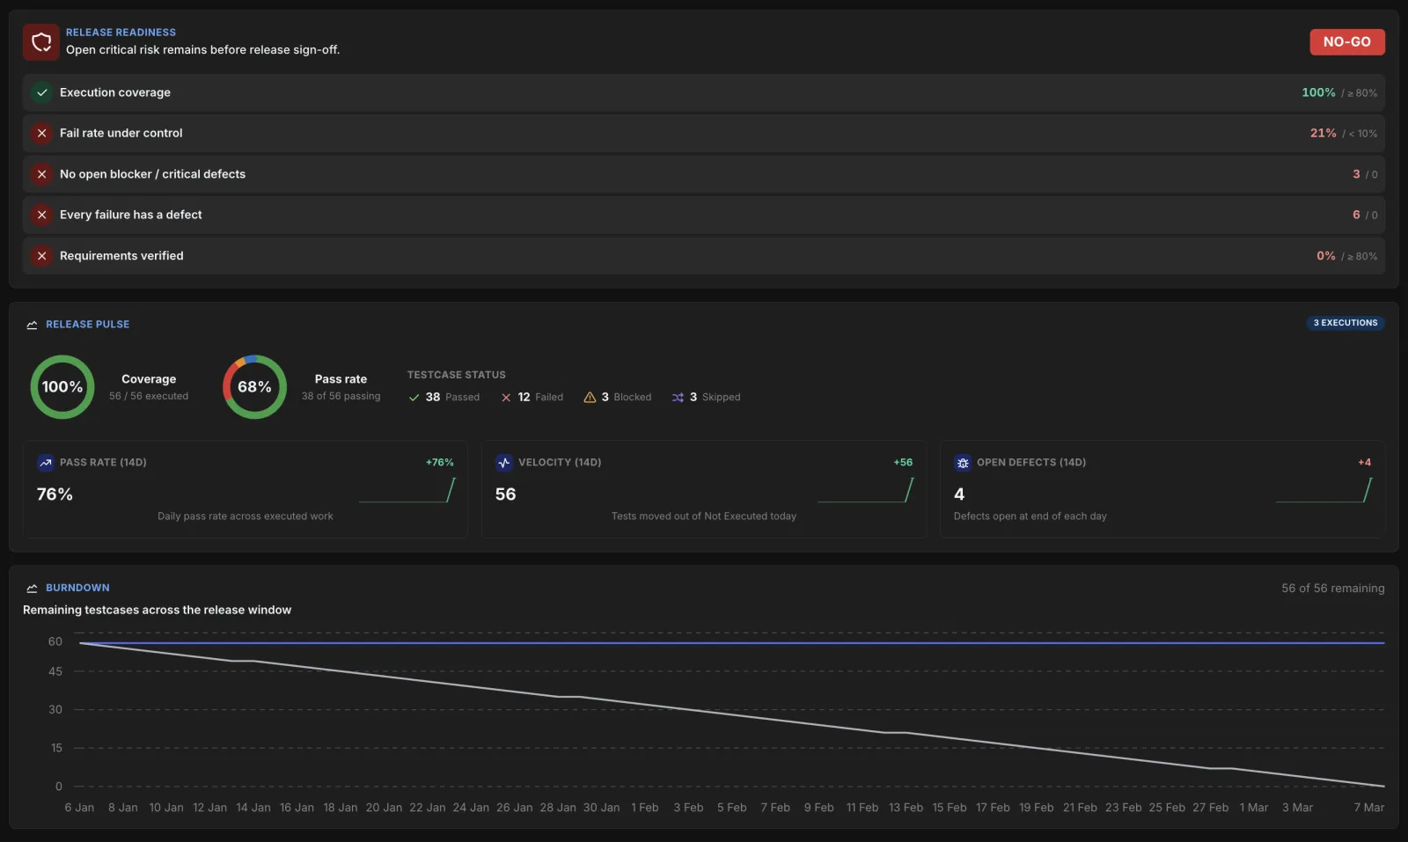The height and width of the screenshot is (842, 1408).
Task: Click the 0% requirements verified value
Action: (1325, 256)
